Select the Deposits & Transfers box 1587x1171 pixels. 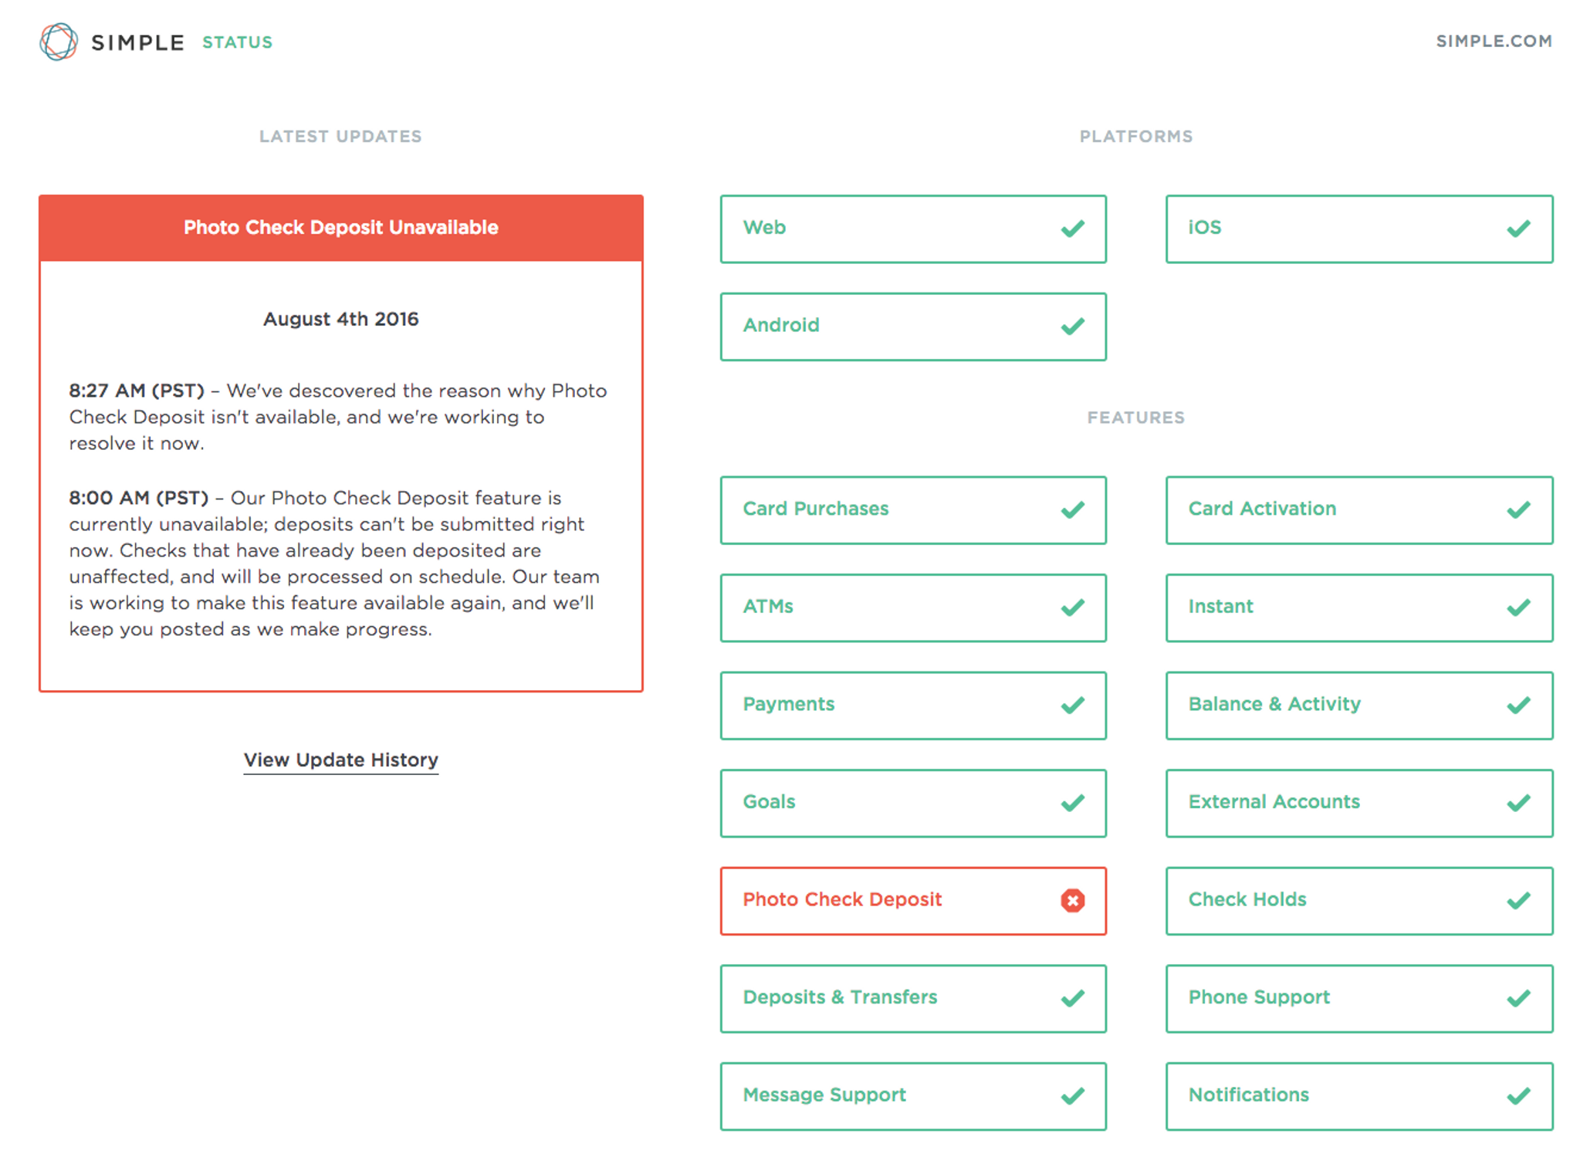[x=912, y=998]
